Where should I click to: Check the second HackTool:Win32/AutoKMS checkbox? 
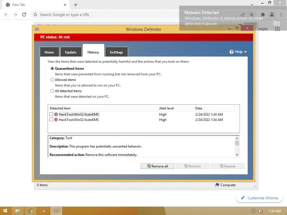pyautogui.click(x=51, y=120)
